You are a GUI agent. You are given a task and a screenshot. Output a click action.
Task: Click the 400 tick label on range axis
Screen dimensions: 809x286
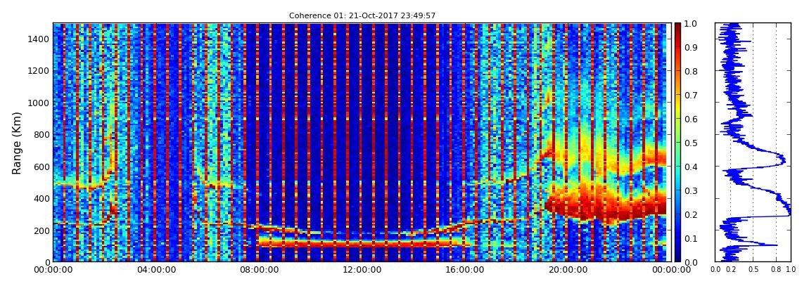pos(41,198)
